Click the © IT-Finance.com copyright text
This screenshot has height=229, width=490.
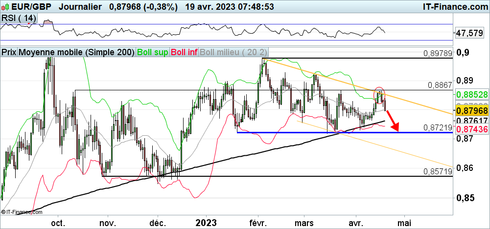20,212
